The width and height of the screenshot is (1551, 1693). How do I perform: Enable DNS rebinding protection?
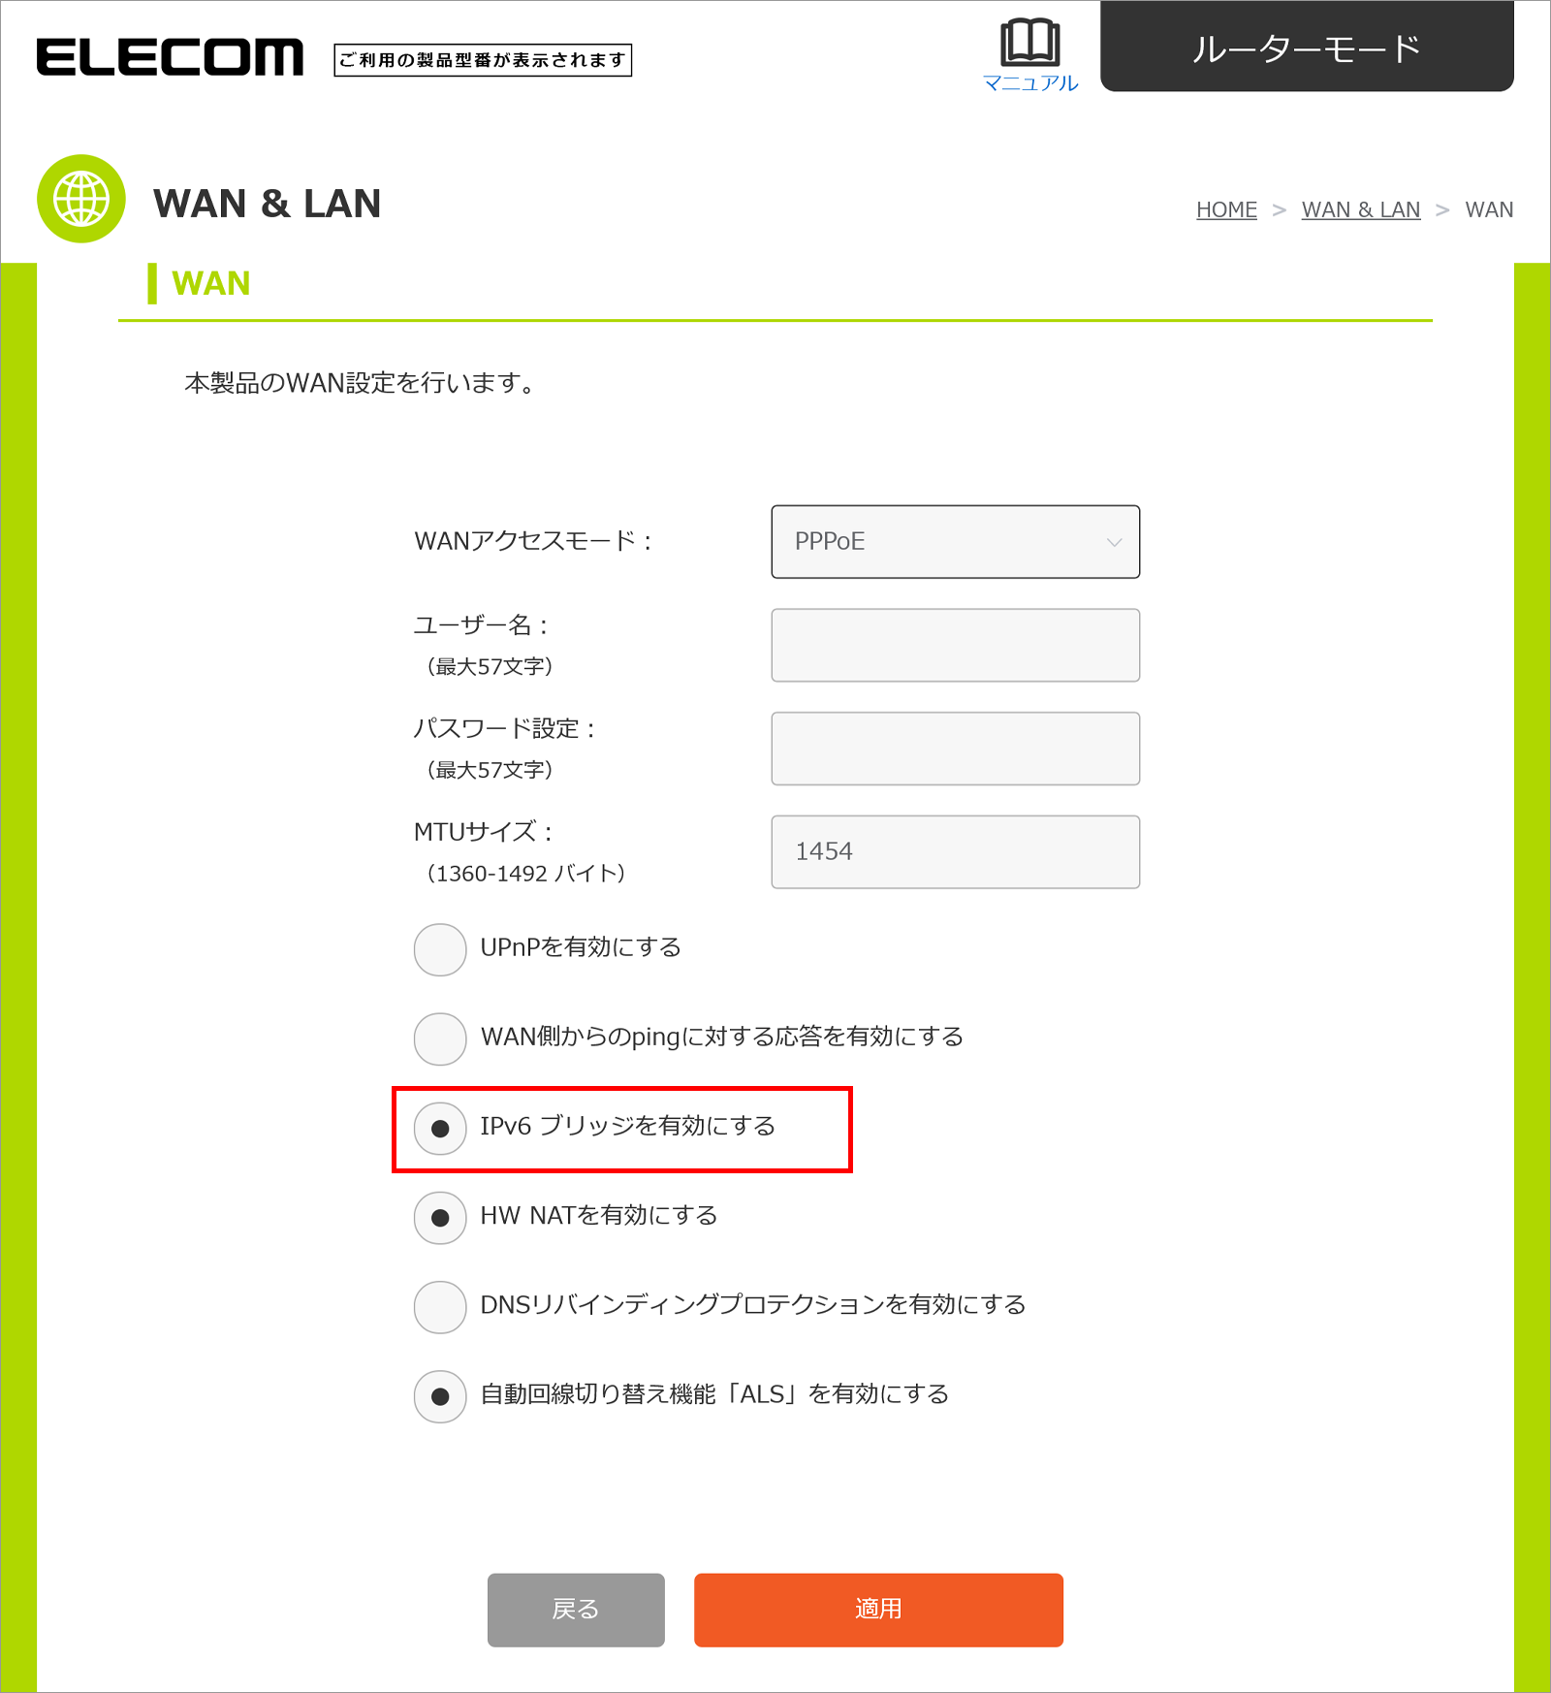pos(440,1306)
